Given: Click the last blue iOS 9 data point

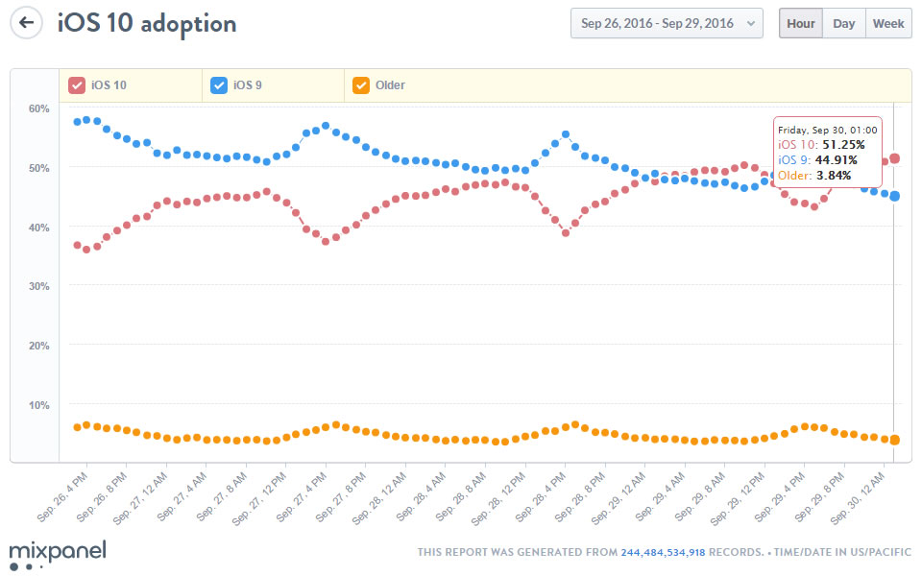Looking at the screenshot, I should tap(894, 196).
